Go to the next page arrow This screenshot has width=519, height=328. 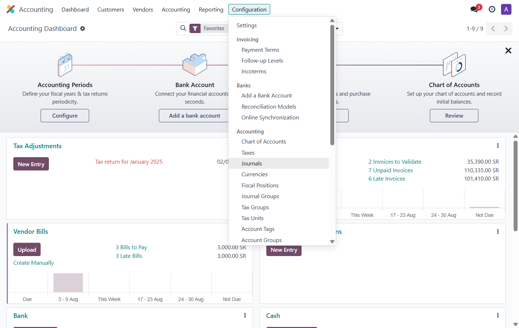click(x=506, y=28)
